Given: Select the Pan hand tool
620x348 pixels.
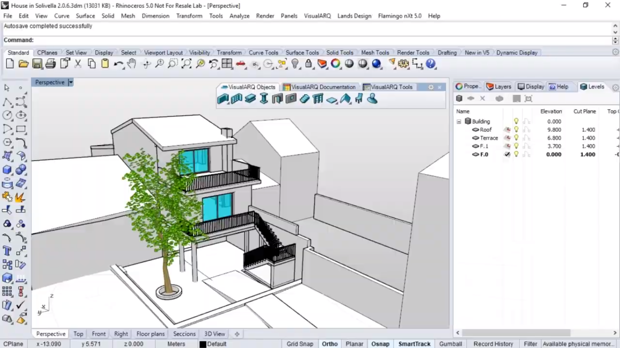Looking at the screenshot, I should coord(132,64).
